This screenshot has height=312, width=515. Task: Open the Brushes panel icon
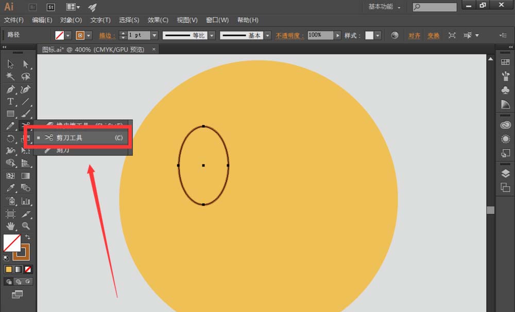pyautogui.click(x=505, y=76)
